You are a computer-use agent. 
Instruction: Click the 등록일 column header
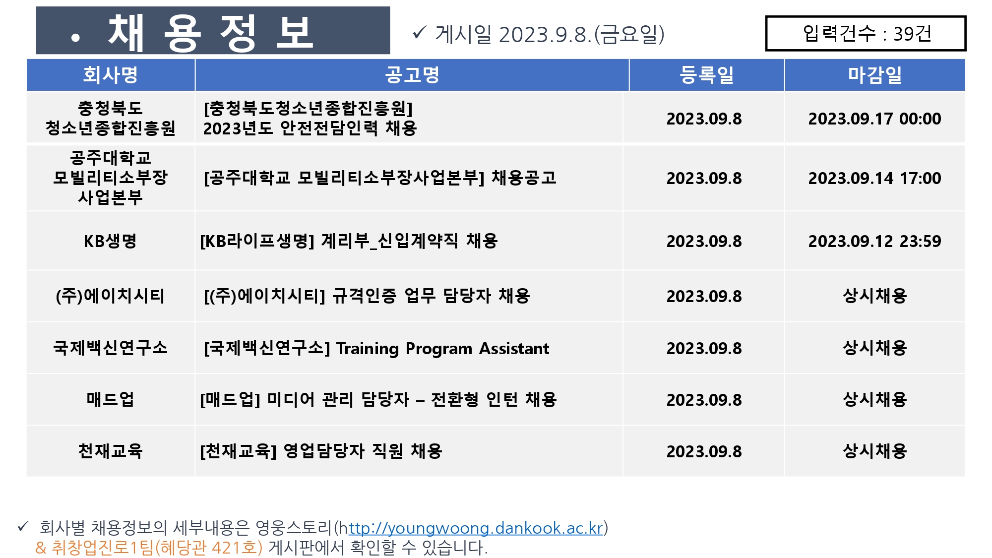(x=707, y=75)
